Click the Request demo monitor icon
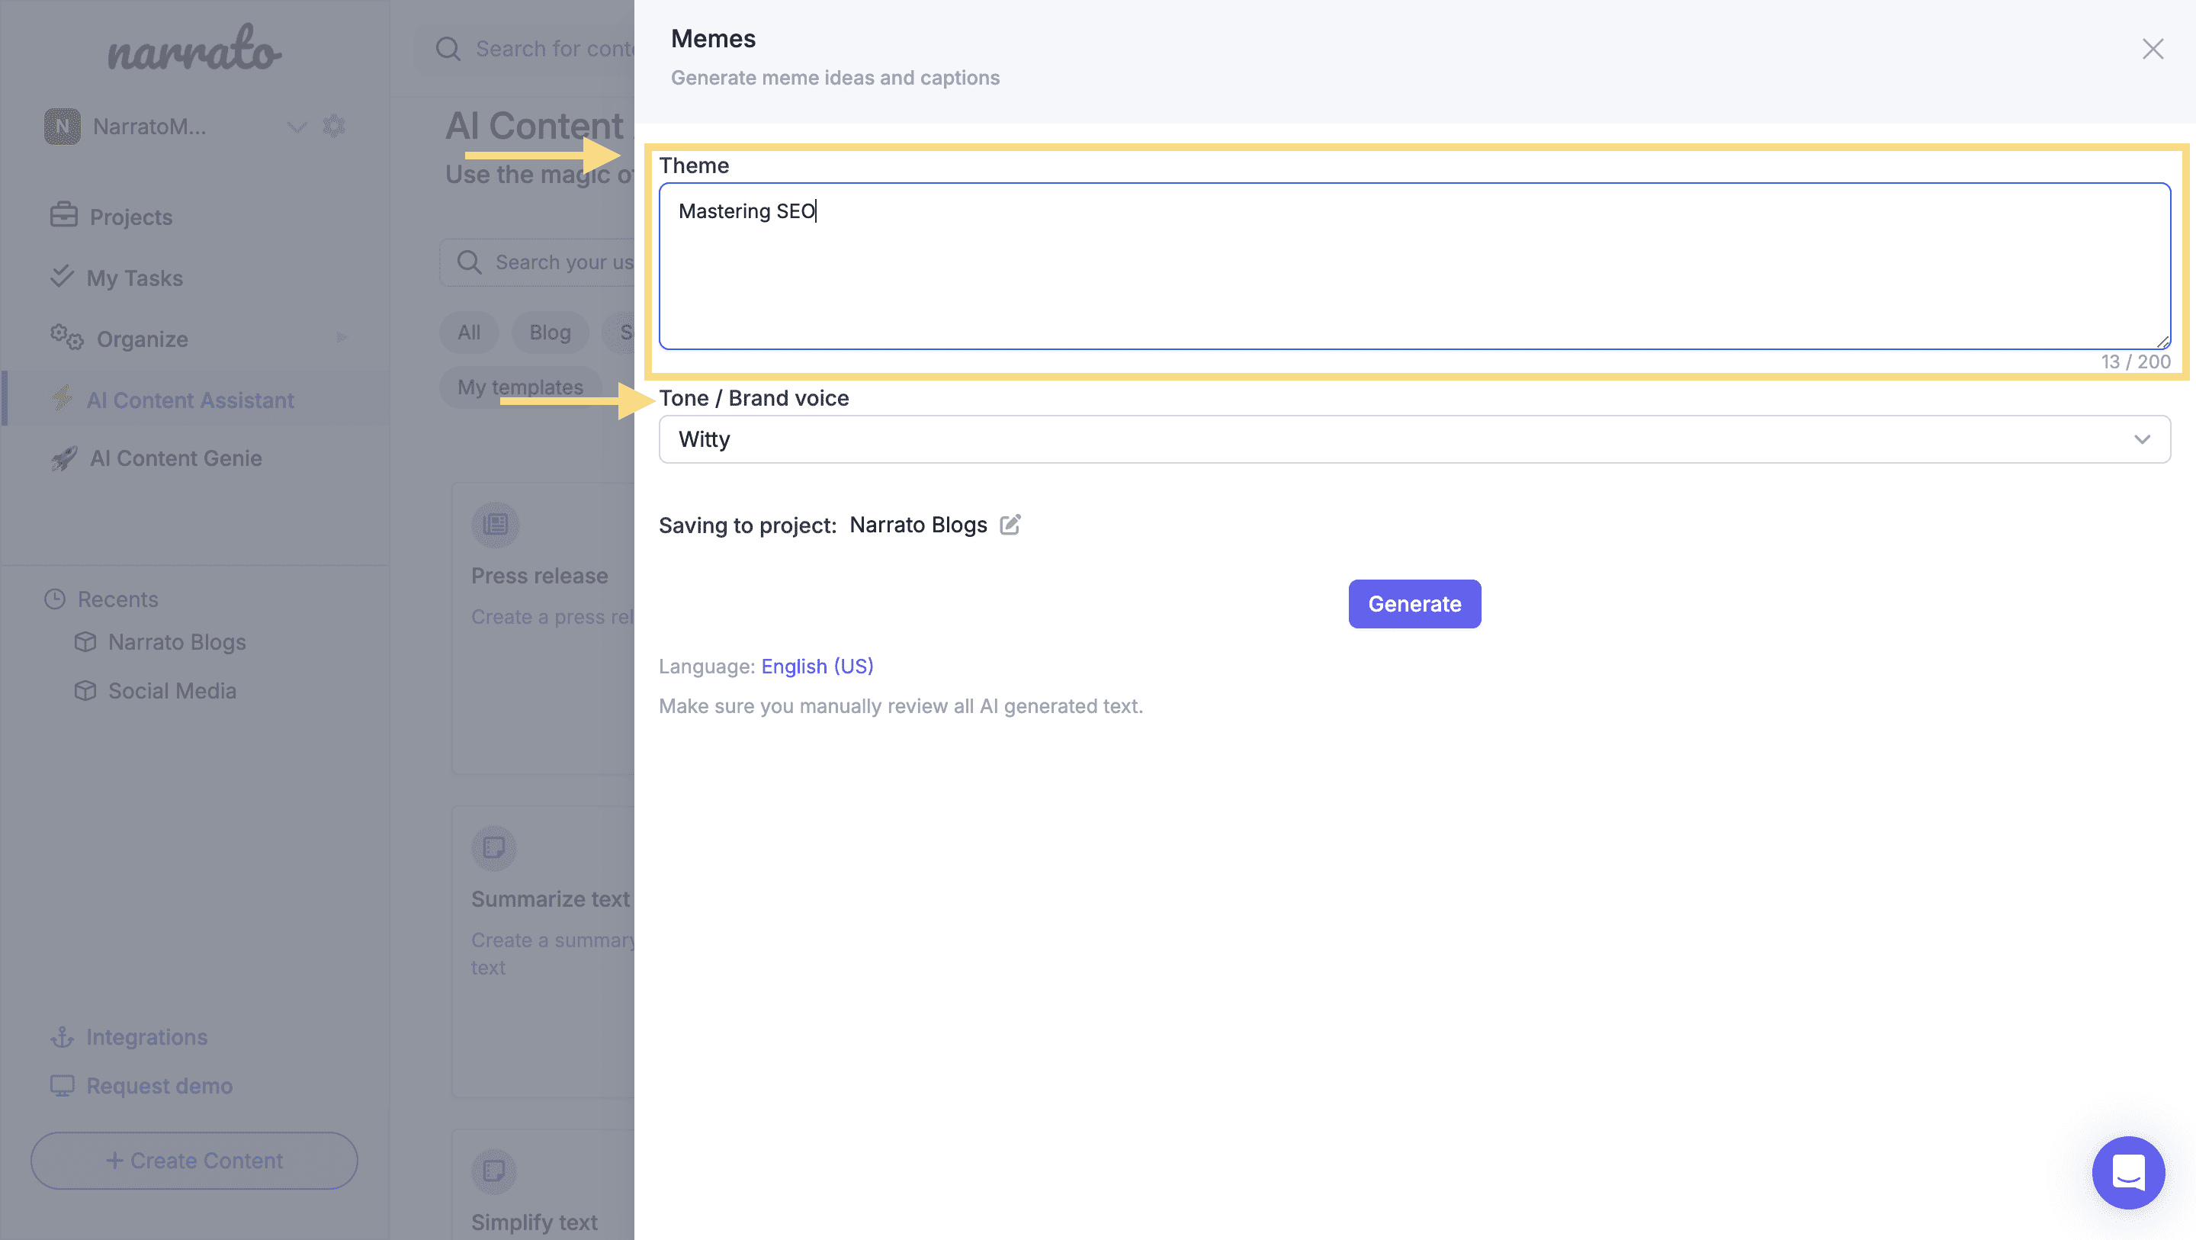 coord(63,1086)
